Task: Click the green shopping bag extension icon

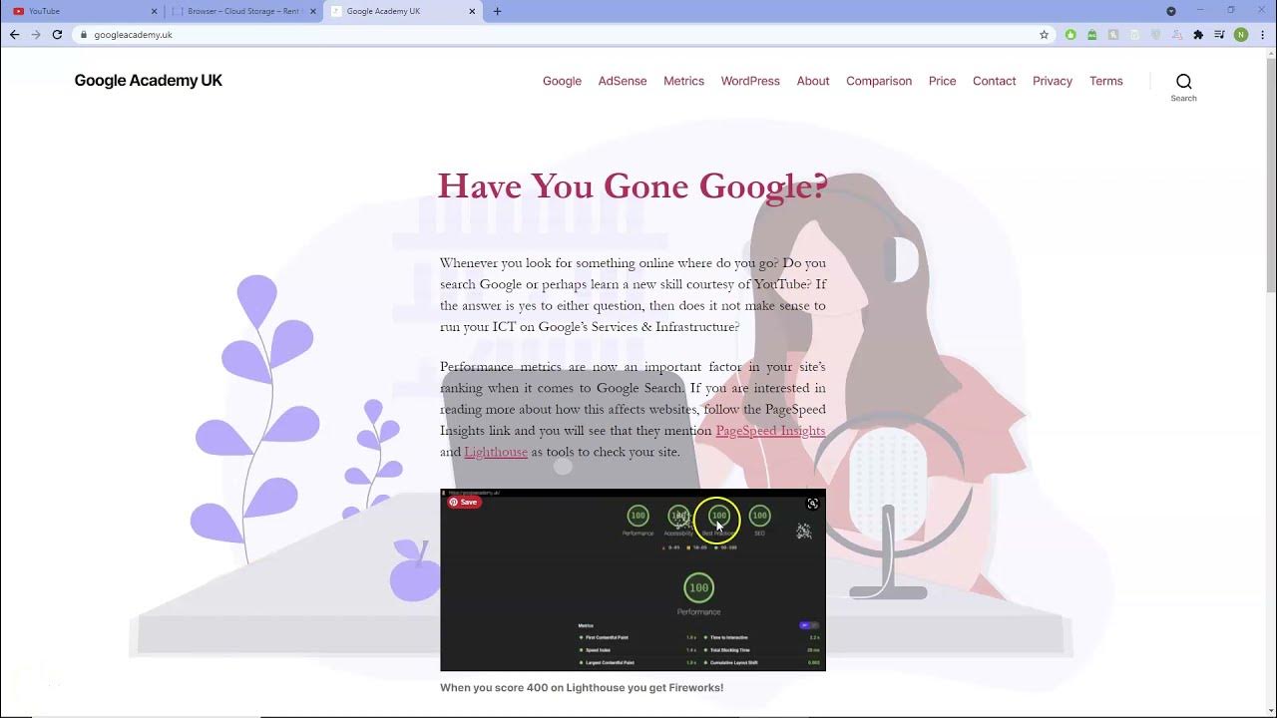Action: pyautogui.click(x=1091, y=34)
